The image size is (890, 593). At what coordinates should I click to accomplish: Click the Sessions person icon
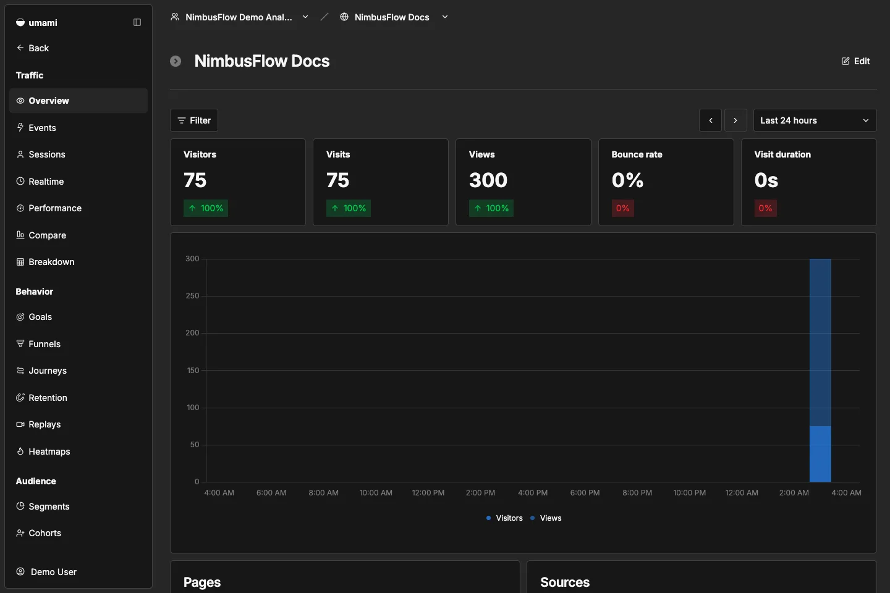[20, 154]
